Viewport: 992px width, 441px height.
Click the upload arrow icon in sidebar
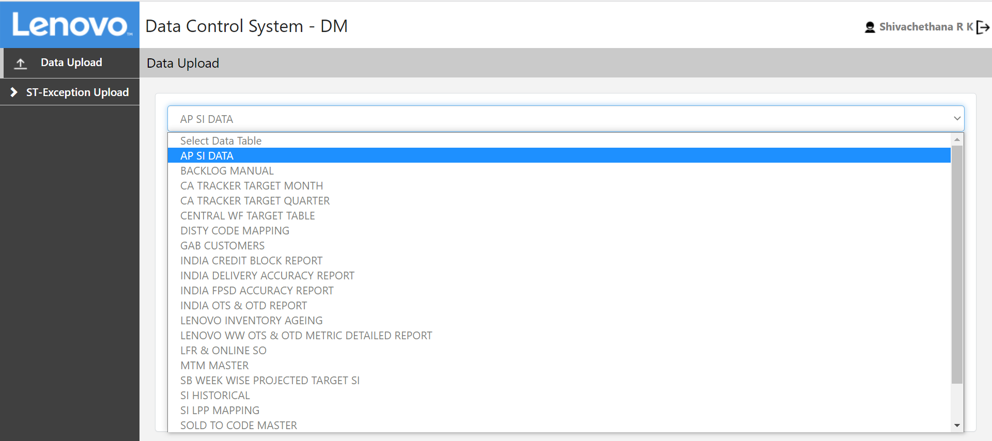coord(21,63)
